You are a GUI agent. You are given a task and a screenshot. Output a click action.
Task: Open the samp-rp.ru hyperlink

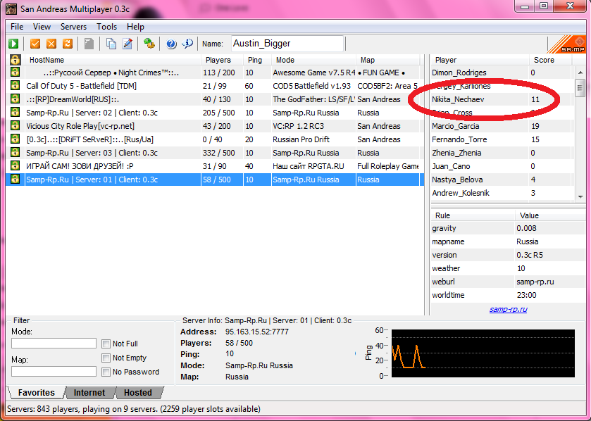[508, 310]
